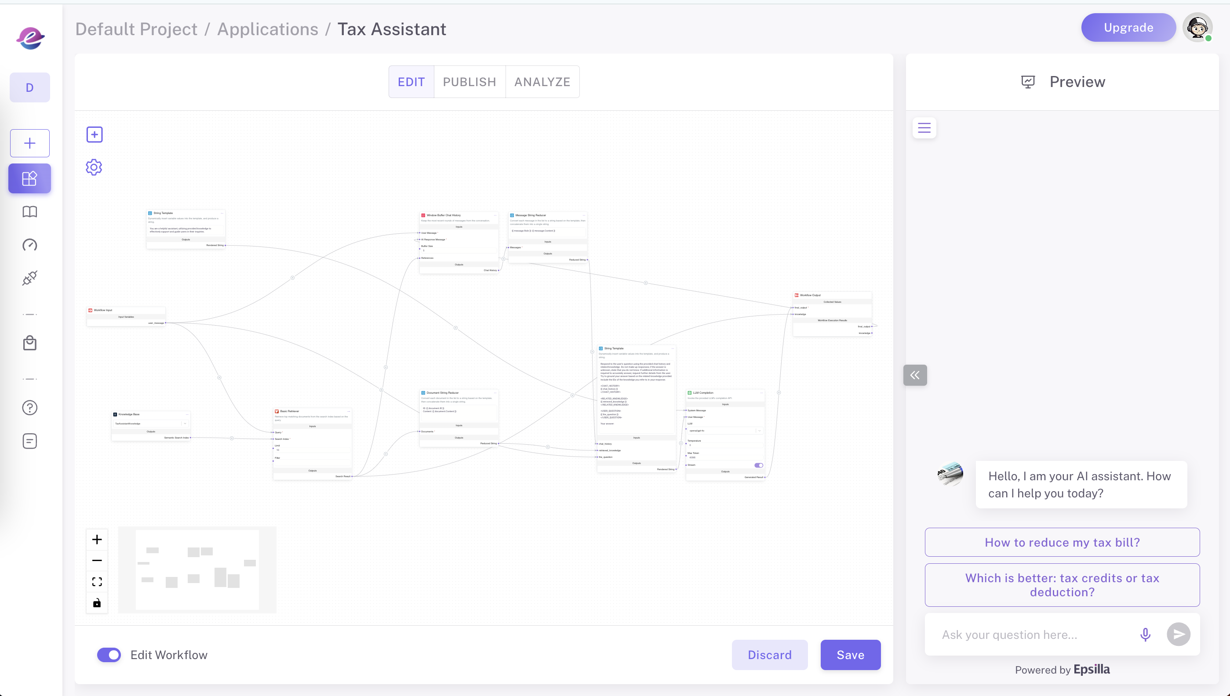
Task: Switch to the ANALYZE tab
Action: (542, 82)
